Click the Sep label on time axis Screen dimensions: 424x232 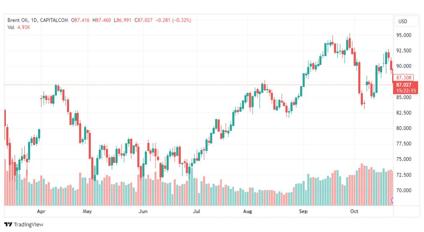[303, 211]
